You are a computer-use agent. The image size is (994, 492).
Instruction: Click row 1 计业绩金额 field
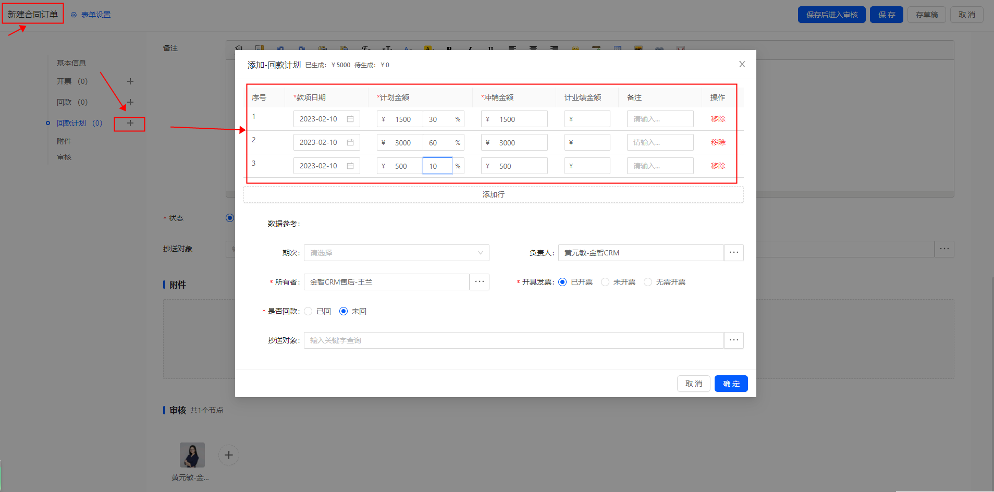(x=587, y=119)
